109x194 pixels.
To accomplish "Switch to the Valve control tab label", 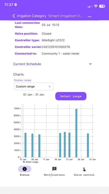I will (84, 175).
